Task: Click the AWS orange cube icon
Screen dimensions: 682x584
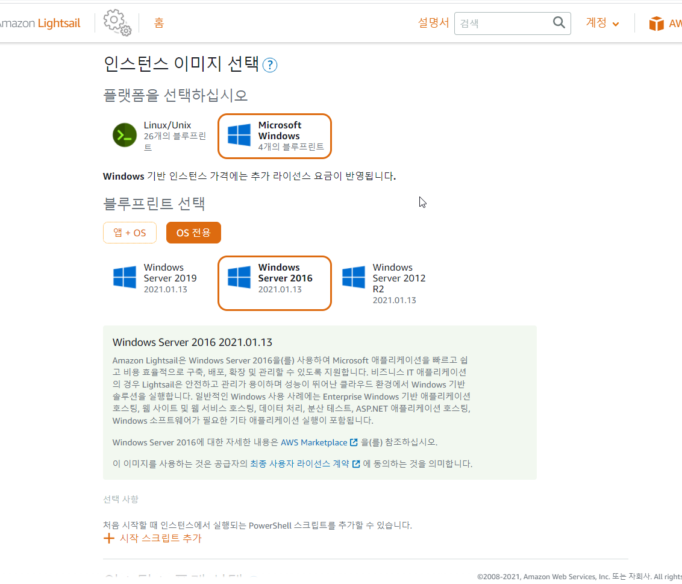Action: click(x=656, y=24)
